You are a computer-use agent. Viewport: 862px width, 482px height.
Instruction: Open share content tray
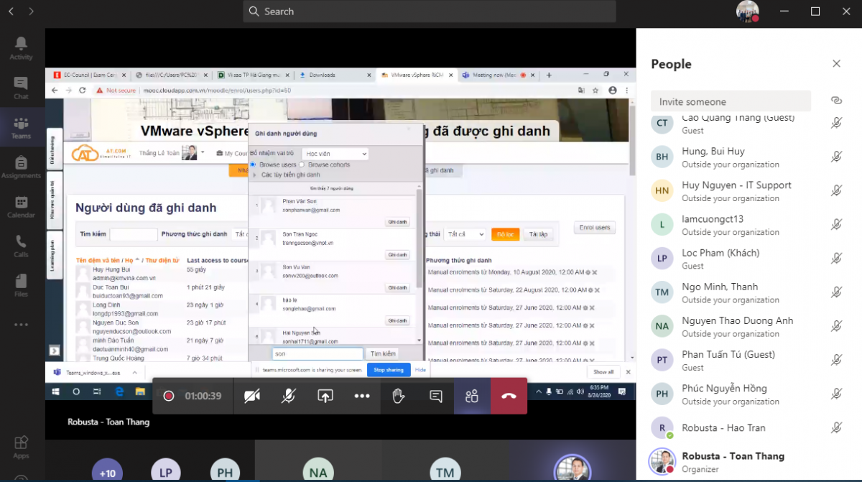coord(325,396)
